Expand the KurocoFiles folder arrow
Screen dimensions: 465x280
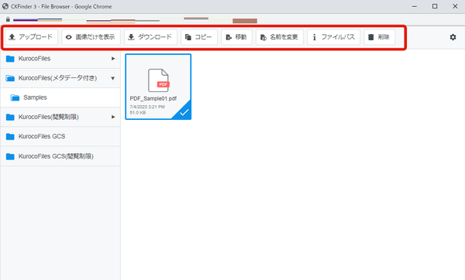click(113, 59)
